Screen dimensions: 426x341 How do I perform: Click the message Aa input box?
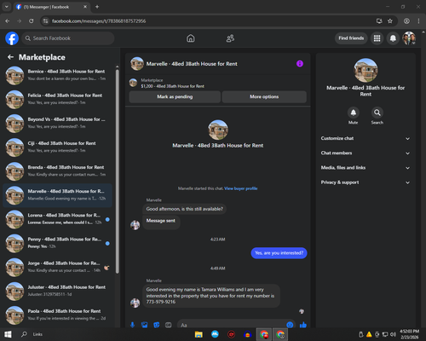click(x=232, y=325)
